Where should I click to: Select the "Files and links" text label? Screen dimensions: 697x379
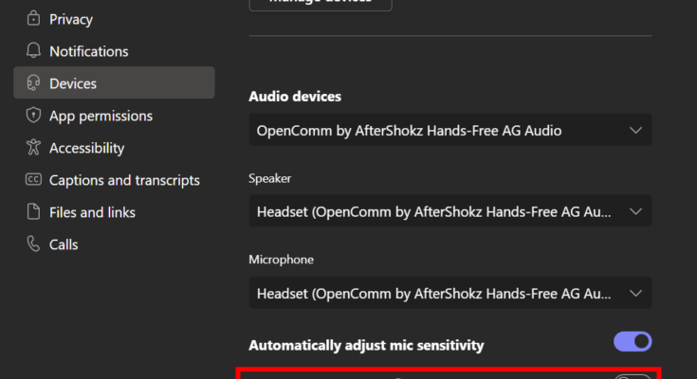(92, 212)
